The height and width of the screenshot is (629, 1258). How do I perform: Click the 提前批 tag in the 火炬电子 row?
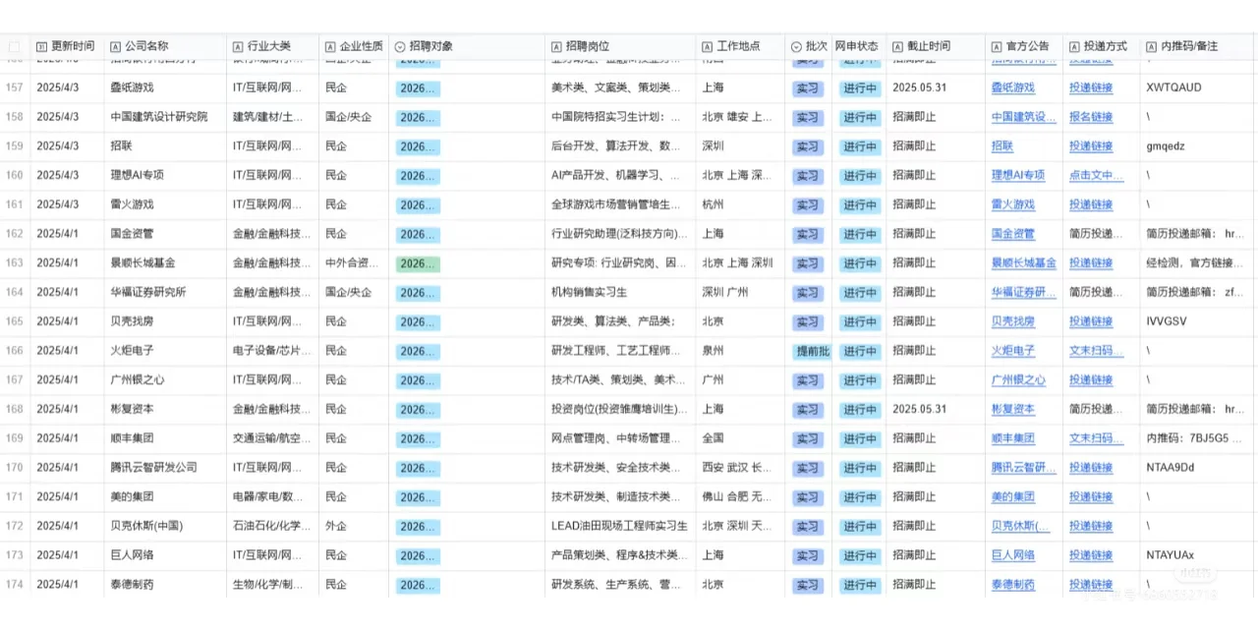pos(812,351)
